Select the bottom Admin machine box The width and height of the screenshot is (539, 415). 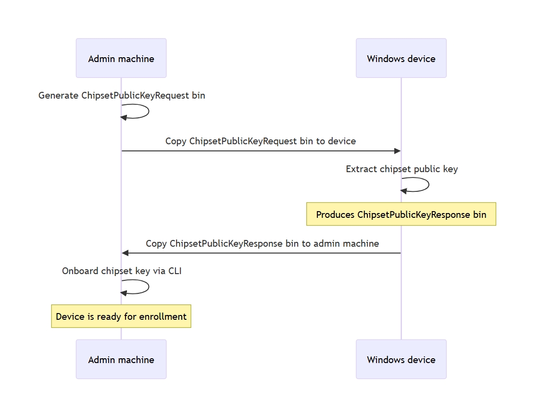tap(121, 359)
